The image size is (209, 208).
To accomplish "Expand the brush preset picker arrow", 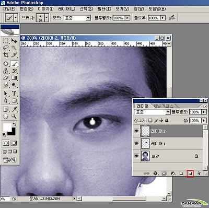I will tap(47, 18).
